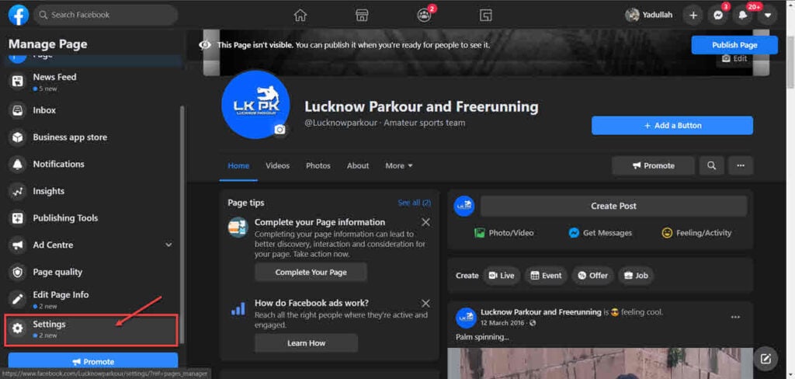Open Yadullah profile

pos(649,16)
